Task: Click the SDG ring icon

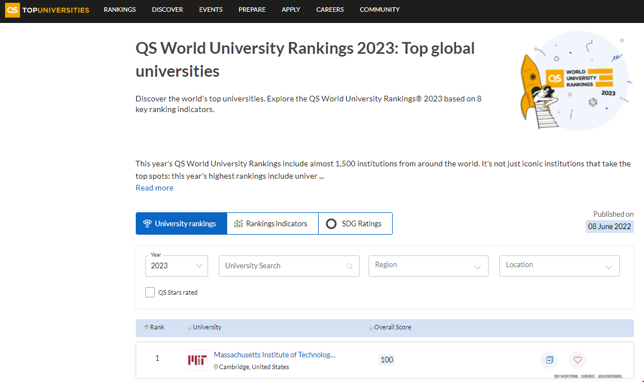Action: click(331, 224)
